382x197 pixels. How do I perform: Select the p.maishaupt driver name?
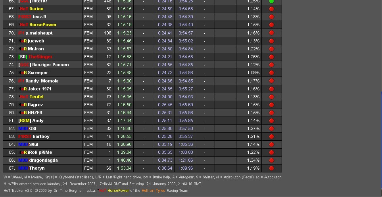[39, 33]
